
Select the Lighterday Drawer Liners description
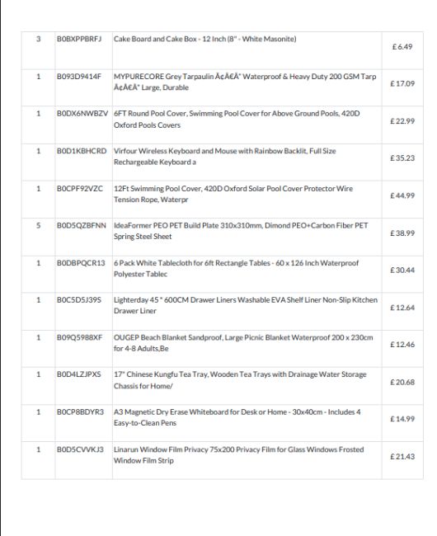click(x=246, y=305)
